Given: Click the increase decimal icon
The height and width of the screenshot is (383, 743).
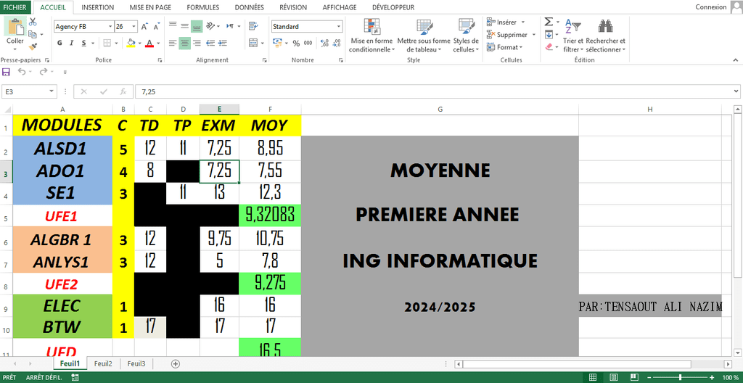Looking at the screenshot, I should (324, 43).
